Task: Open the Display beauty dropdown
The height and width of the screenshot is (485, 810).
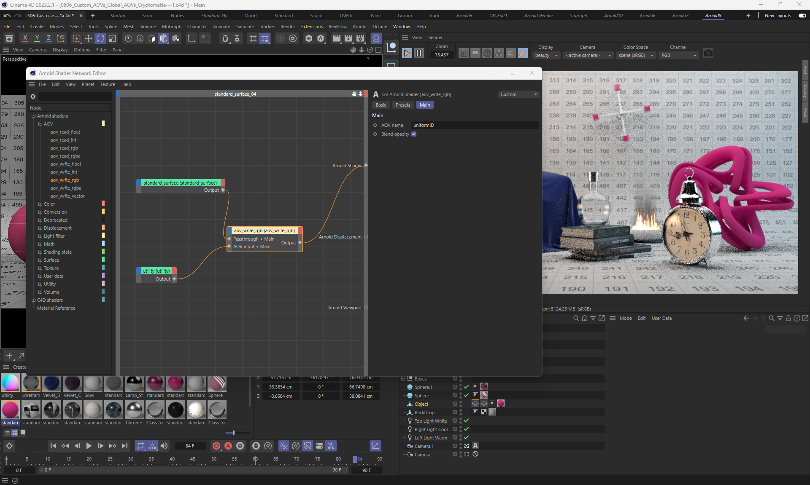Action: pyautogui.click(x=547, y=55)
